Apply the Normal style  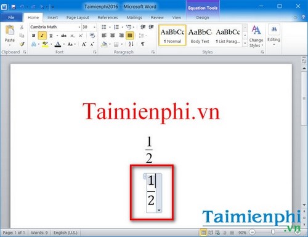pos(172,35)
